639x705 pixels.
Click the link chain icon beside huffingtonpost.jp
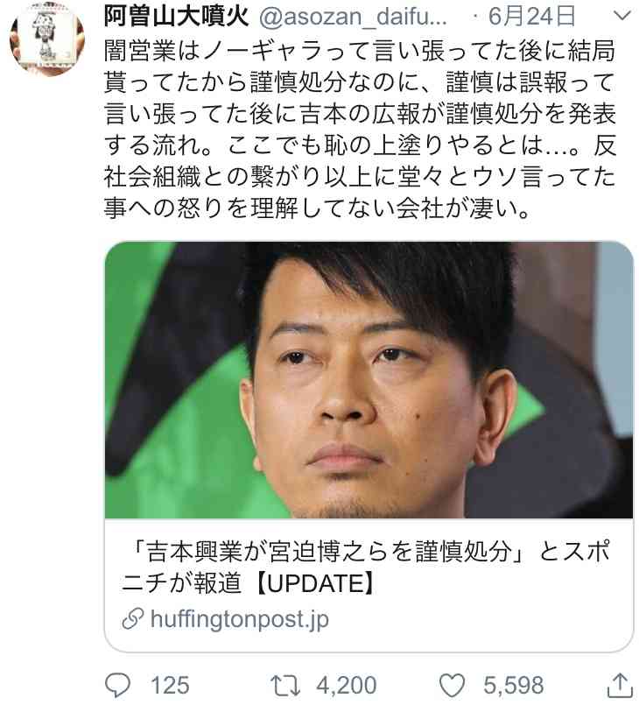133,619
